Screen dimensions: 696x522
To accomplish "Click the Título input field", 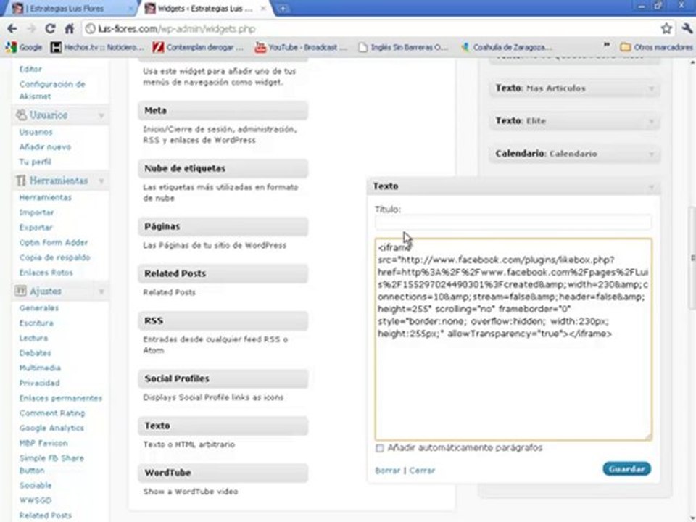I will coord(513,223).
